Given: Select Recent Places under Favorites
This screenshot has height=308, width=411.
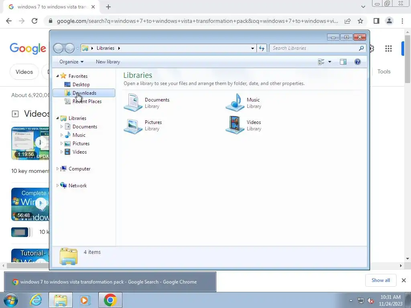Looking at the screenshot, I should [x=87, y=101].
